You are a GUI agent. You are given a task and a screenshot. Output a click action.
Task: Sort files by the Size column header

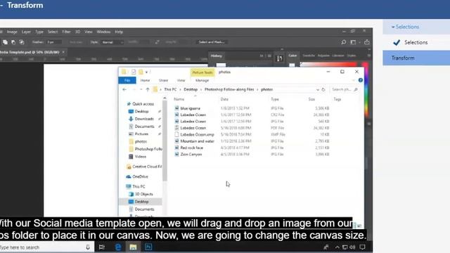[311, 99]
